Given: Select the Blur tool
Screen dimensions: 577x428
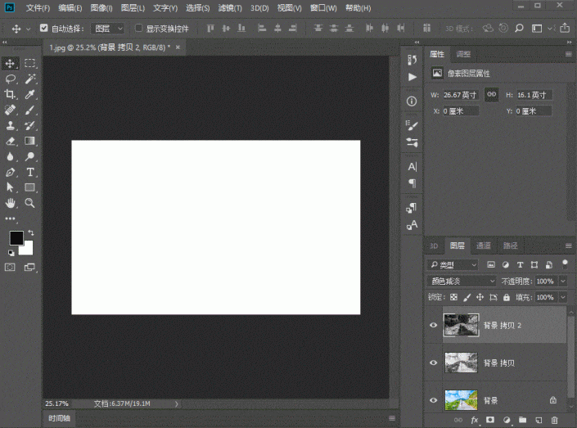Looking at the screenshot, I should [11, 156].
